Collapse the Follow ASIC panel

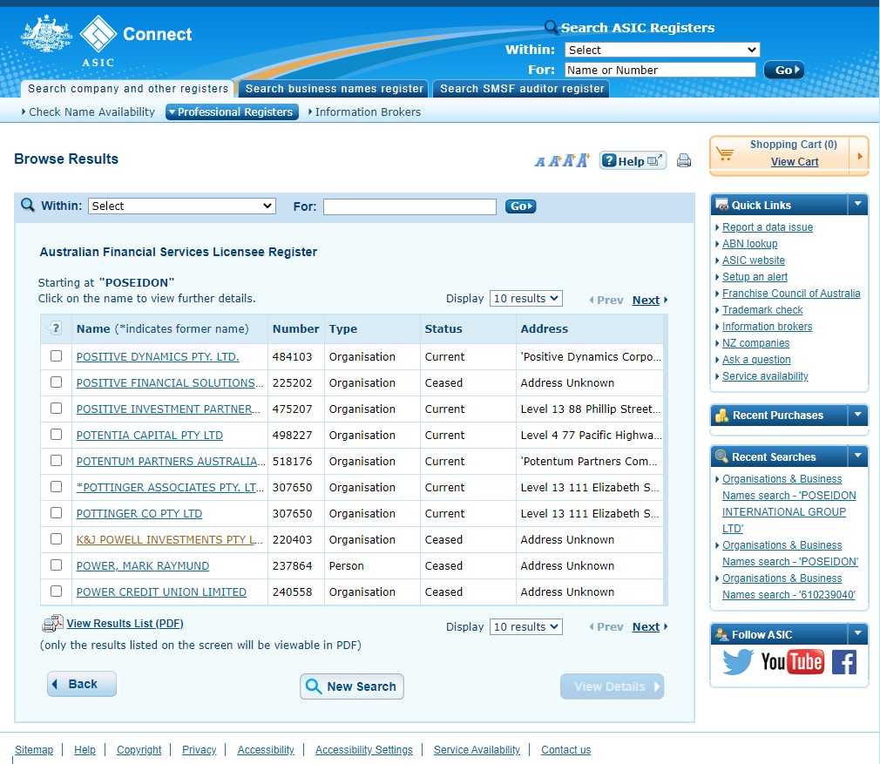click(857, 634)
